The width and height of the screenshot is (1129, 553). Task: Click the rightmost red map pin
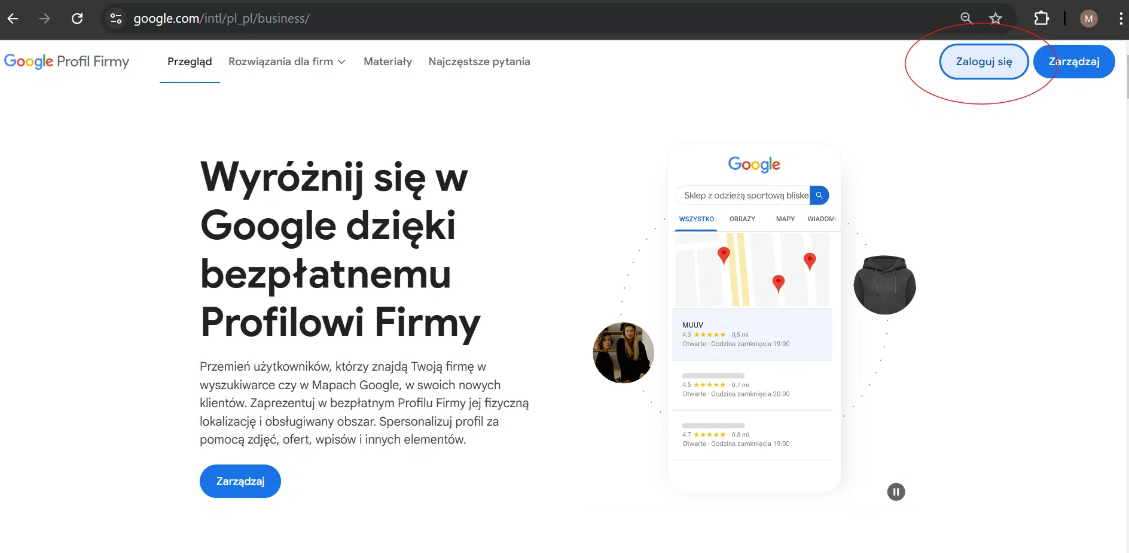click(x=810, y=261)
